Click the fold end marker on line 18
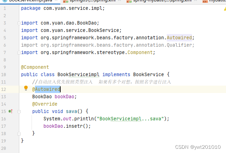The width and height of the screenshot is (226, 153). (x=19, y=134)
